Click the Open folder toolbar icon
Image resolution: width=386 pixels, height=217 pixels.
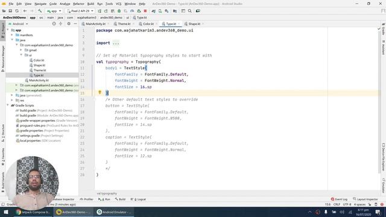(4, 11)
